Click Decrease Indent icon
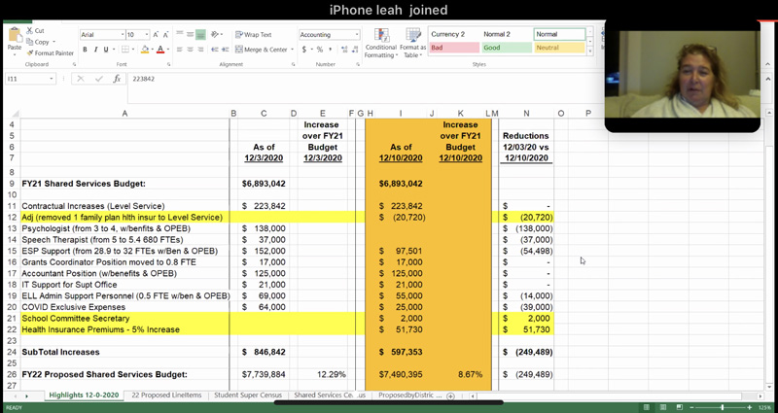The height and width of the screenshot is (413, 778). 214,50
